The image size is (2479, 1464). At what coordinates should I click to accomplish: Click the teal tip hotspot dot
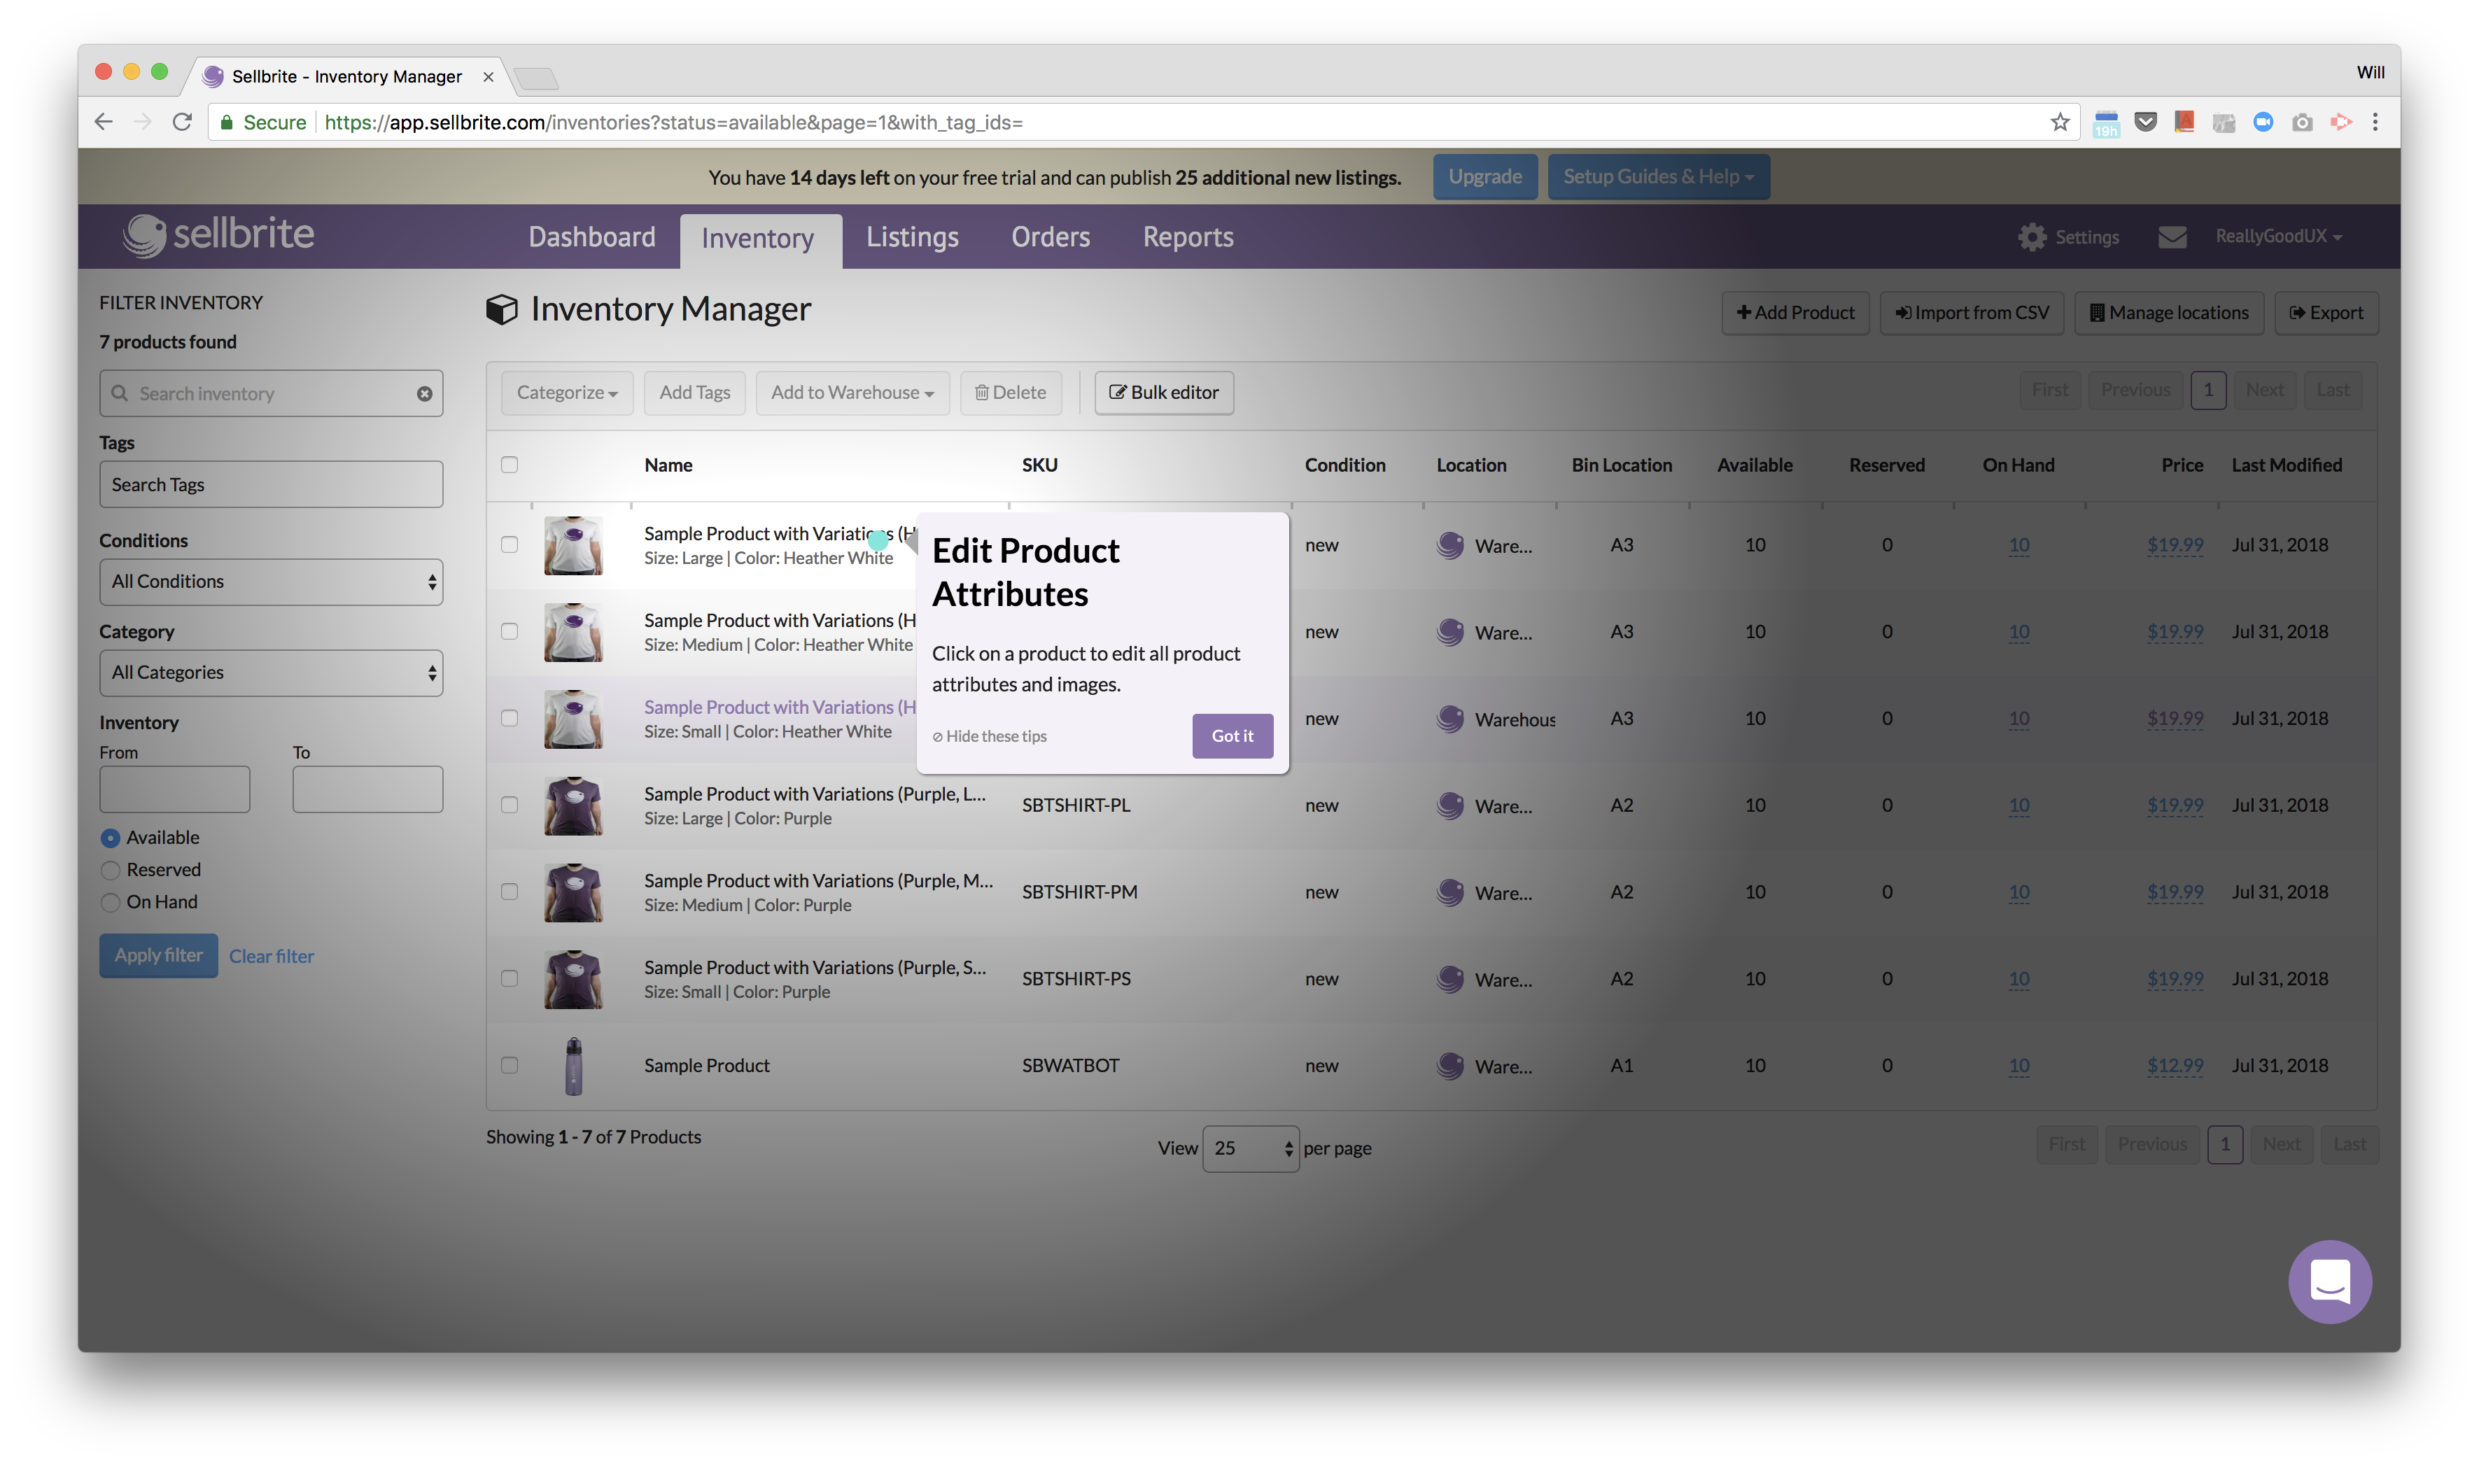coord(877,541)
